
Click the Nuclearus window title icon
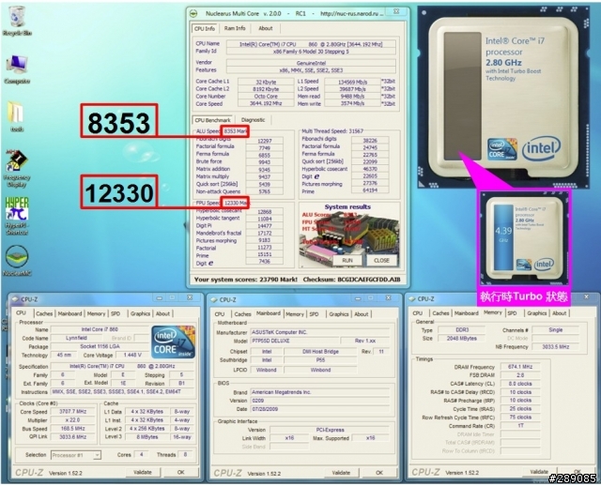(x=194, y=13)
